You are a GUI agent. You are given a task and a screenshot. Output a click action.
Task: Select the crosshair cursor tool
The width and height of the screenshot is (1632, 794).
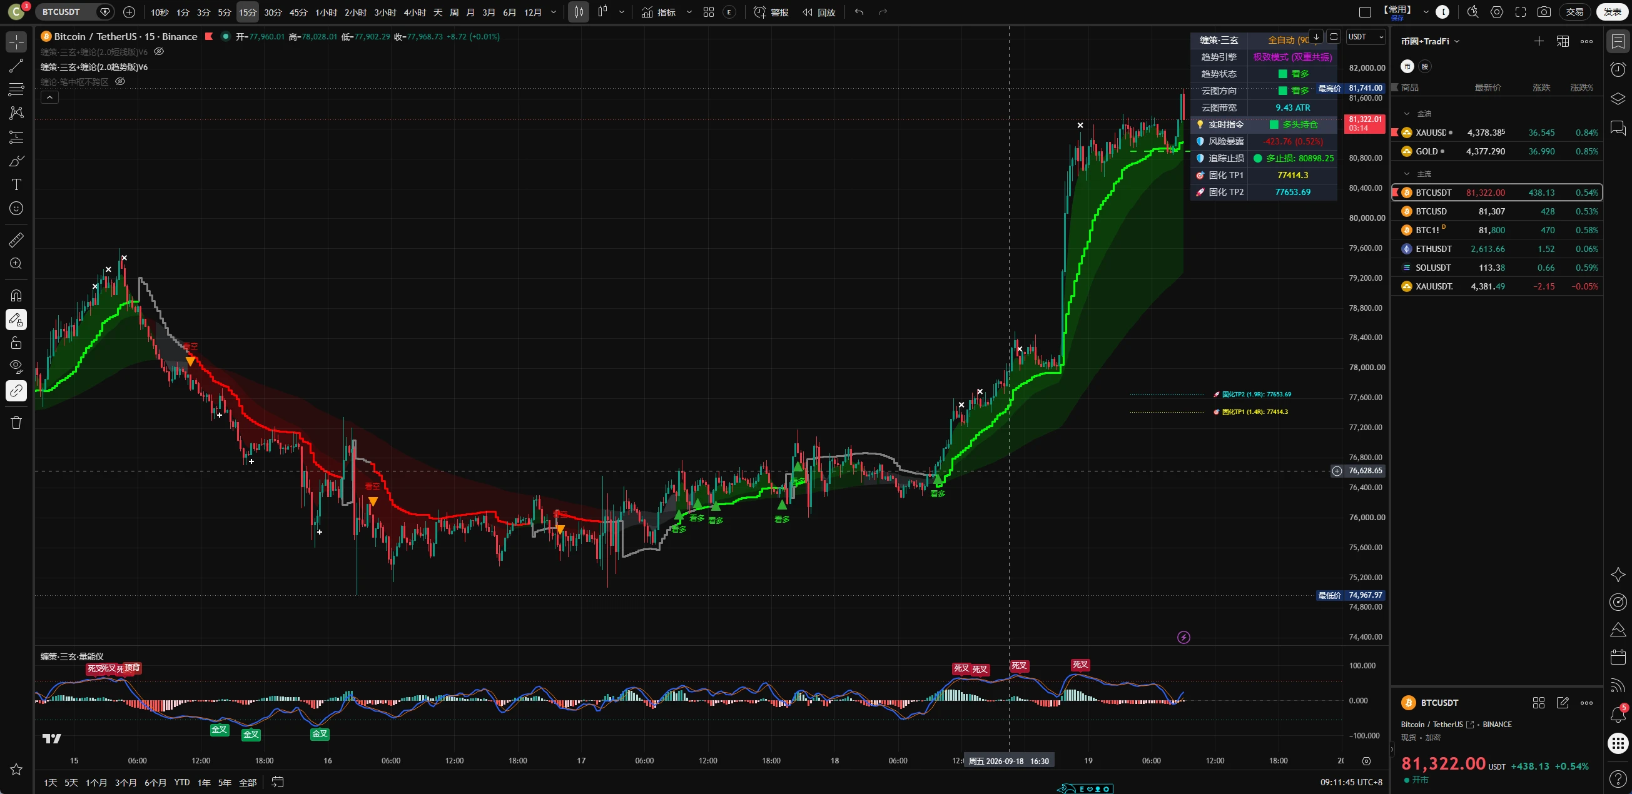pos(16,42)
